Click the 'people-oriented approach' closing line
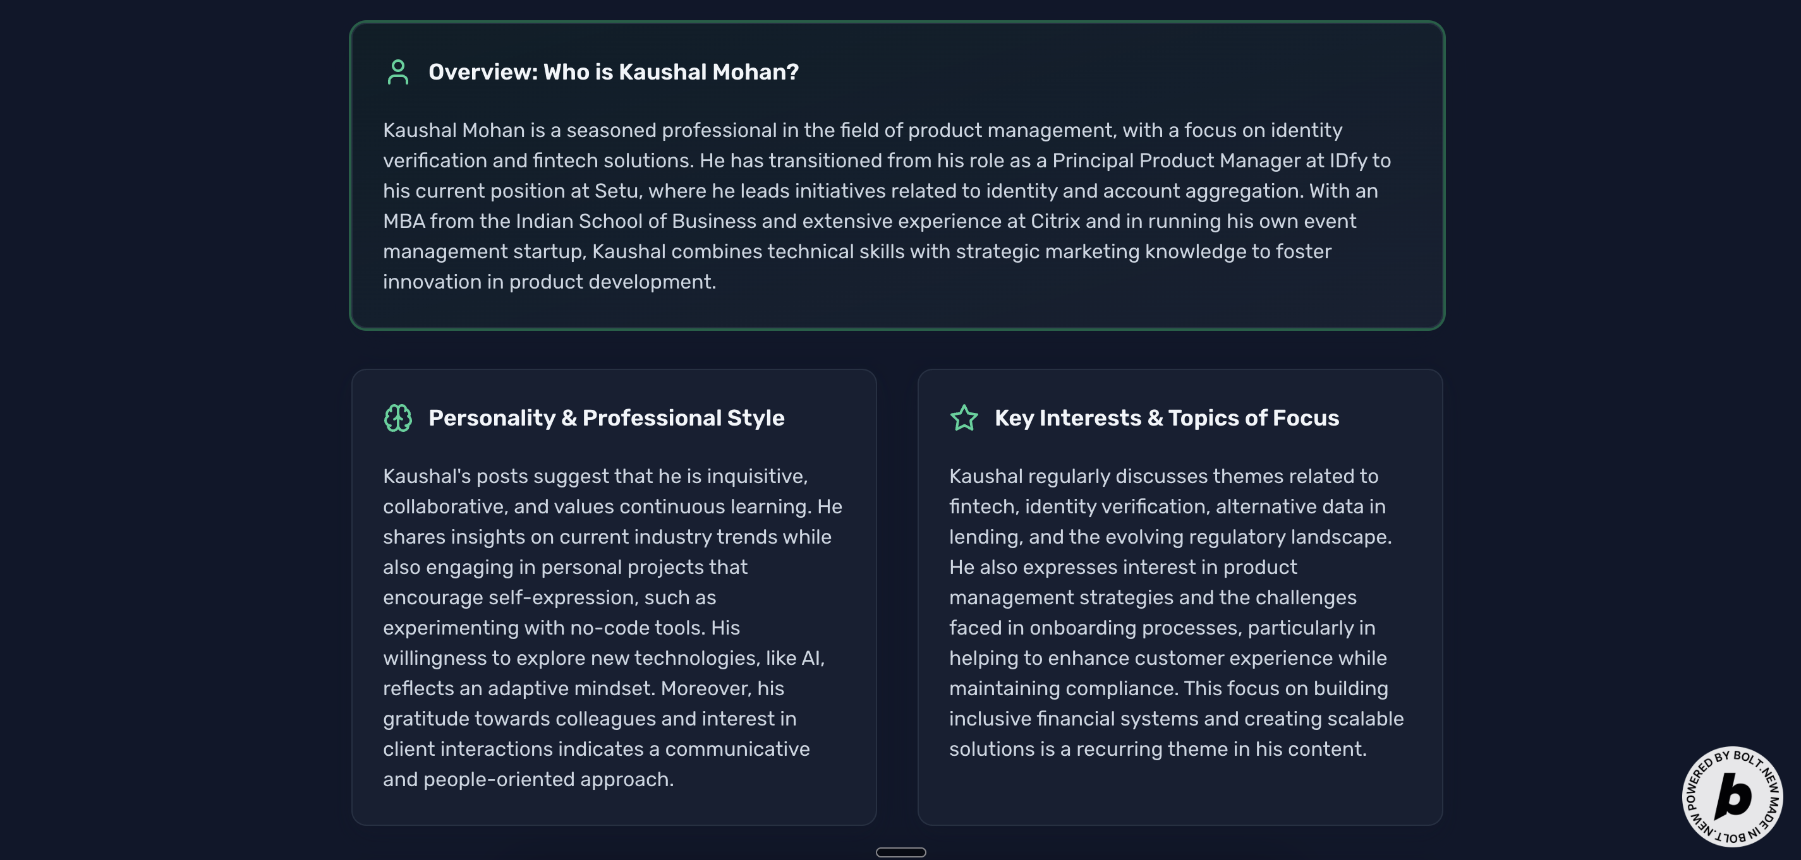The width and height of the screenshot is (1801, 860). click(x=547, y=780)
